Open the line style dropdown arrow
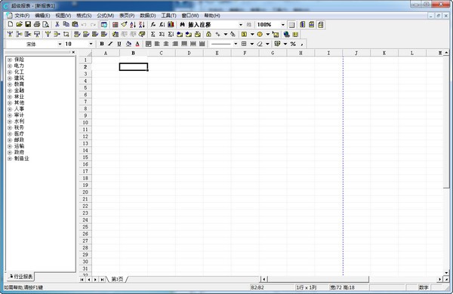Screen dimensions: 453x294 pyautogui.click(x=236, y=44)
